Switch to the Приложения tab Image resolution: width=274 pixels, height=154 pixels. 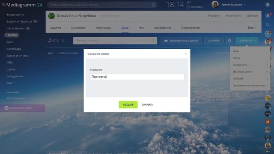tap(190, 27)
